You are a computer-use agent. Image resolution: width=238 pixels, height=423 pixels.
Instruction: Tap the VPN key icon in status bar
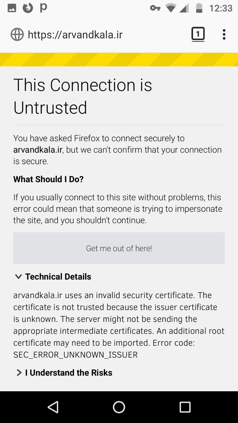click(x=155, y=8)
